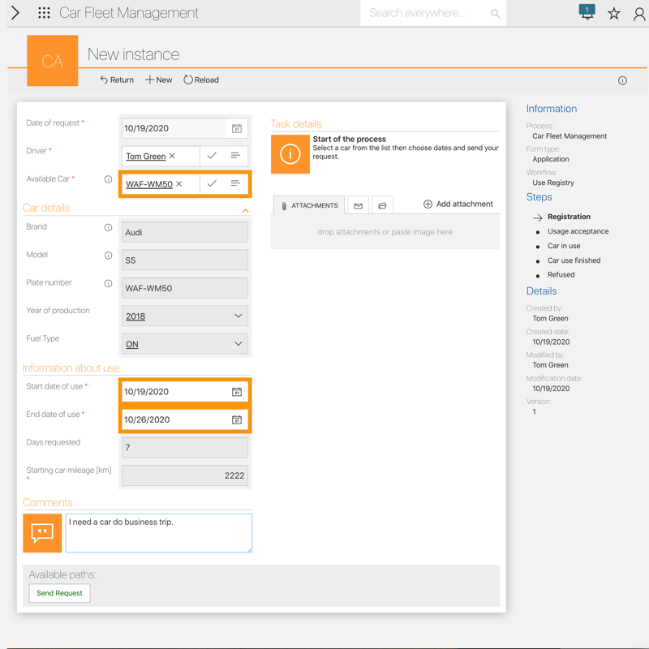Image resolution: width=649 pixels, height=649 pixels.
Task: Confirm Available Car with checkmark icon
Action: [x=212, y=184]
